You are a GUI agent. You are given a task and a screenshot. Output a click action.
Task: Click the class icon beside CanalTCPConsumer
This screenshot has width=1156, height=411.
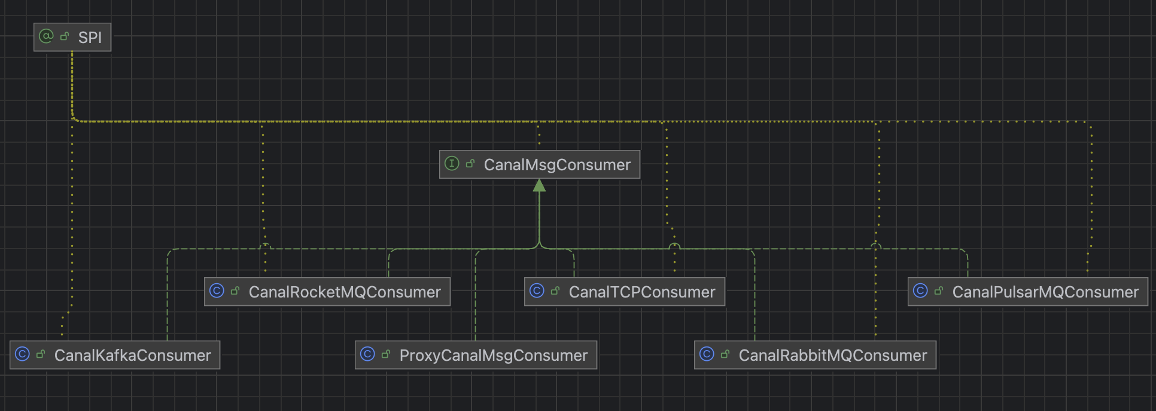coord(537,291)
